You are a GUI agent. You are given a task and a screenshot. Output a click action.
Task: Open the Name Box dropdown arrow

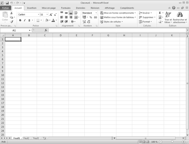click(x=29, y=30)
